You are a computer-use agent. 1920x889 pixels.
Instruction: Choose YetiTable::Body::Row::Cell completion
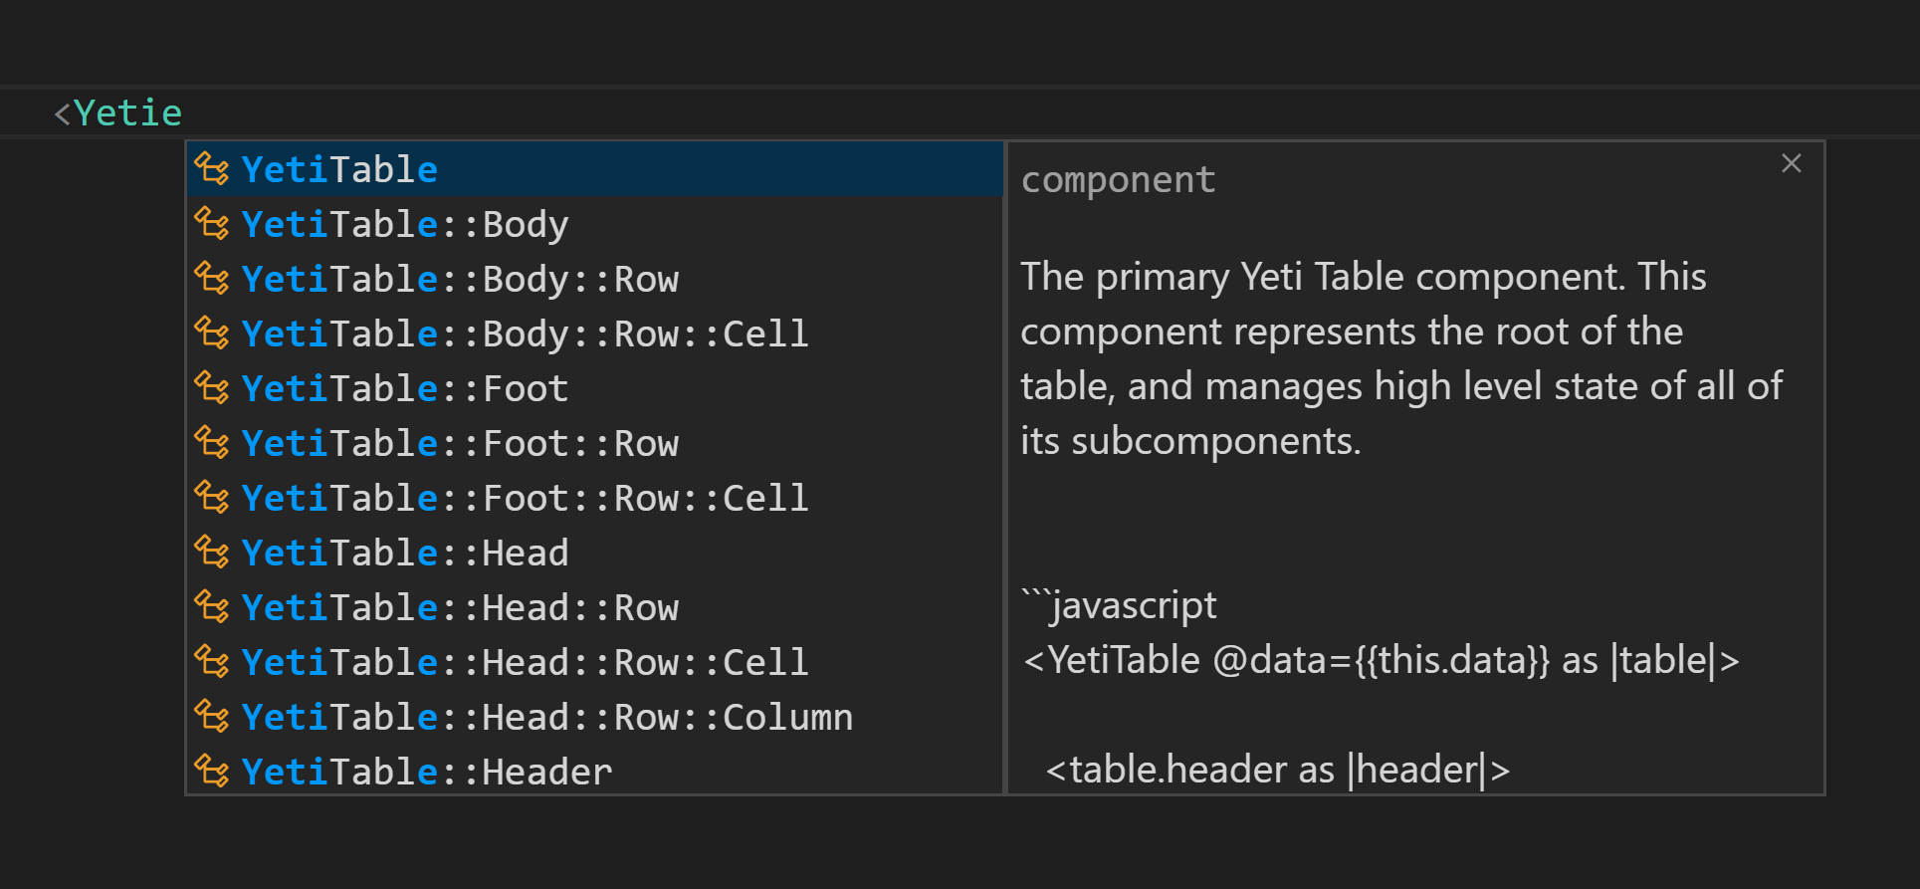525,334
